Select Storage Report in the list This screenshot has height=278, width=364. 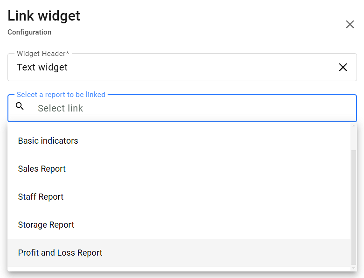pyautogui.click(x=46, y=225)
